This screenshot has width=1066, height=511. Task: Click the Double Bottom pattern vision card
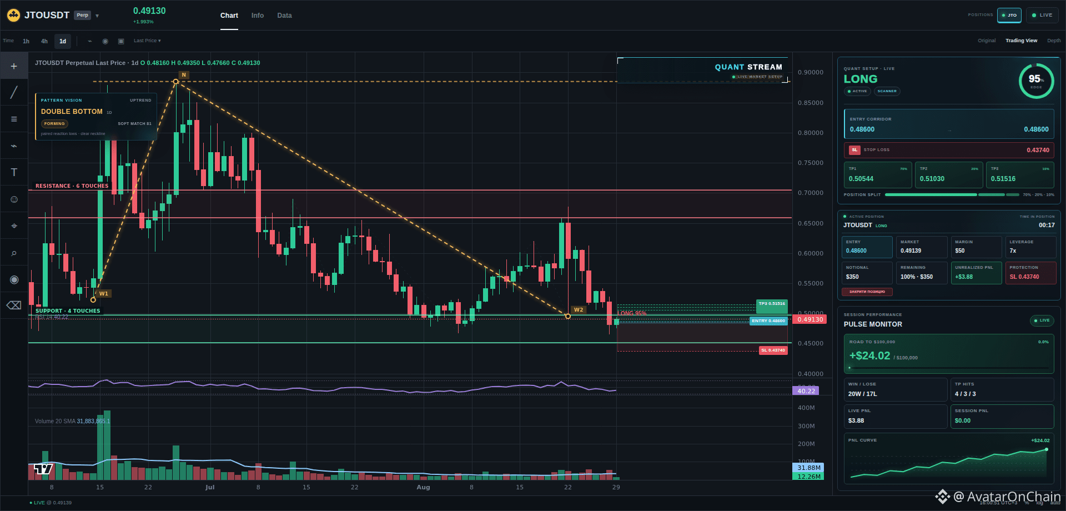pyautogui.click(x=96, y=117)
